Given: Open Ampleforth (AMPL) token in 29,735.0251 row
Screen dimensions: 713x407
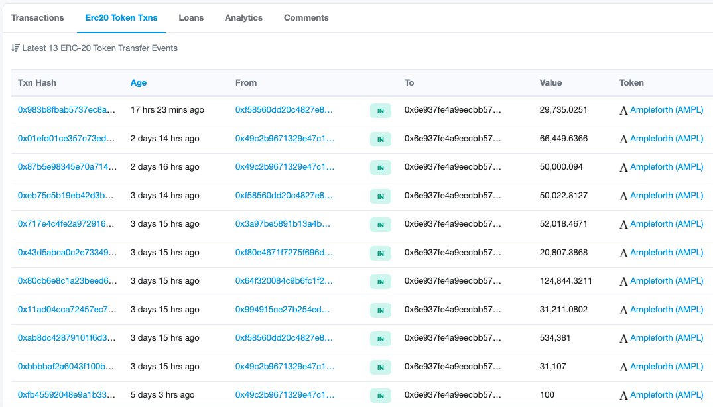Looking at the screenshot, I should coord(667,110).
